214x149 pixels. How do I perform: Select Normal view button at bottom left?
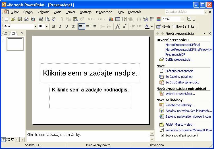tap(3, 140)
